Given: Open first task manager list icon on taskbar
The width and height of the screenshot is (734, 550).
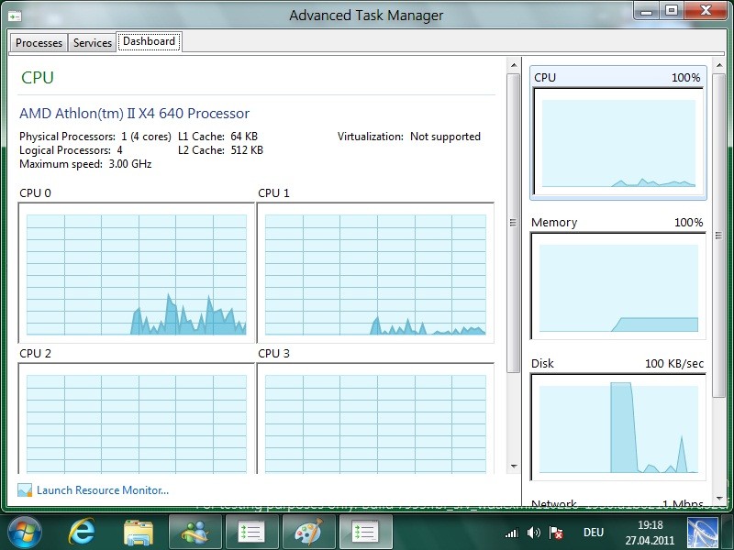Looking at the screenshot, I should [251, 533].
